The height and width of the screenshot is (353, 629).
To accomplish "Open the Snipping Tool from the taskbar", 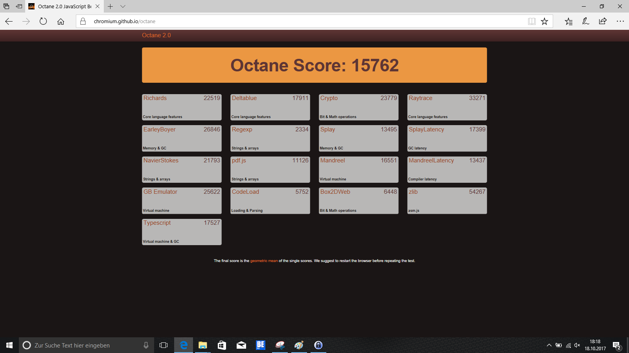I will 280,345.
